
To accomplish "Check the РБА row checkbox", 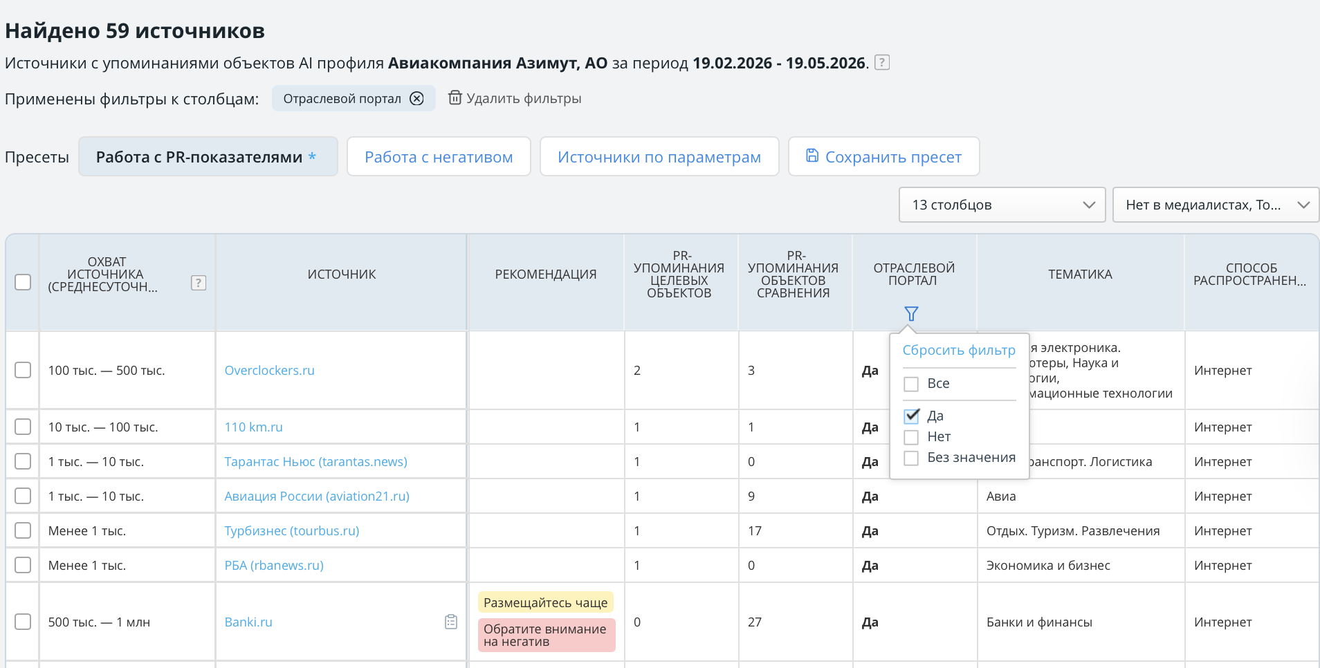I will 23,565.
